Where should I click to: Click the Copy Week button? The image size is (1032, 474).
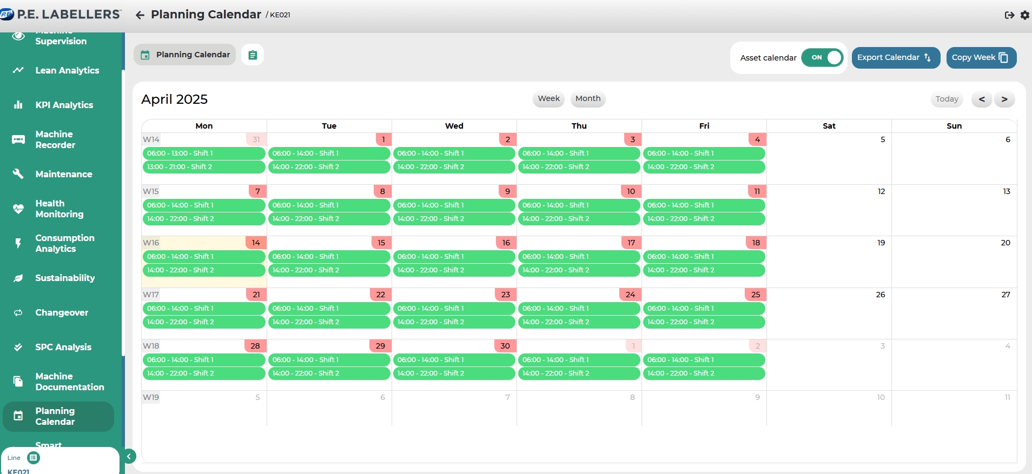coord(981,57)
